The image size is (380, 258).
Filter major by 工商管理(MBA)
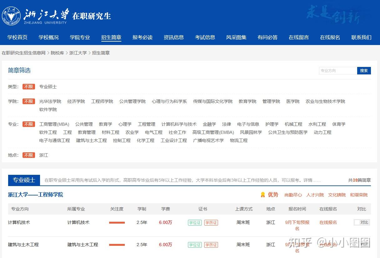click(54, 124)
